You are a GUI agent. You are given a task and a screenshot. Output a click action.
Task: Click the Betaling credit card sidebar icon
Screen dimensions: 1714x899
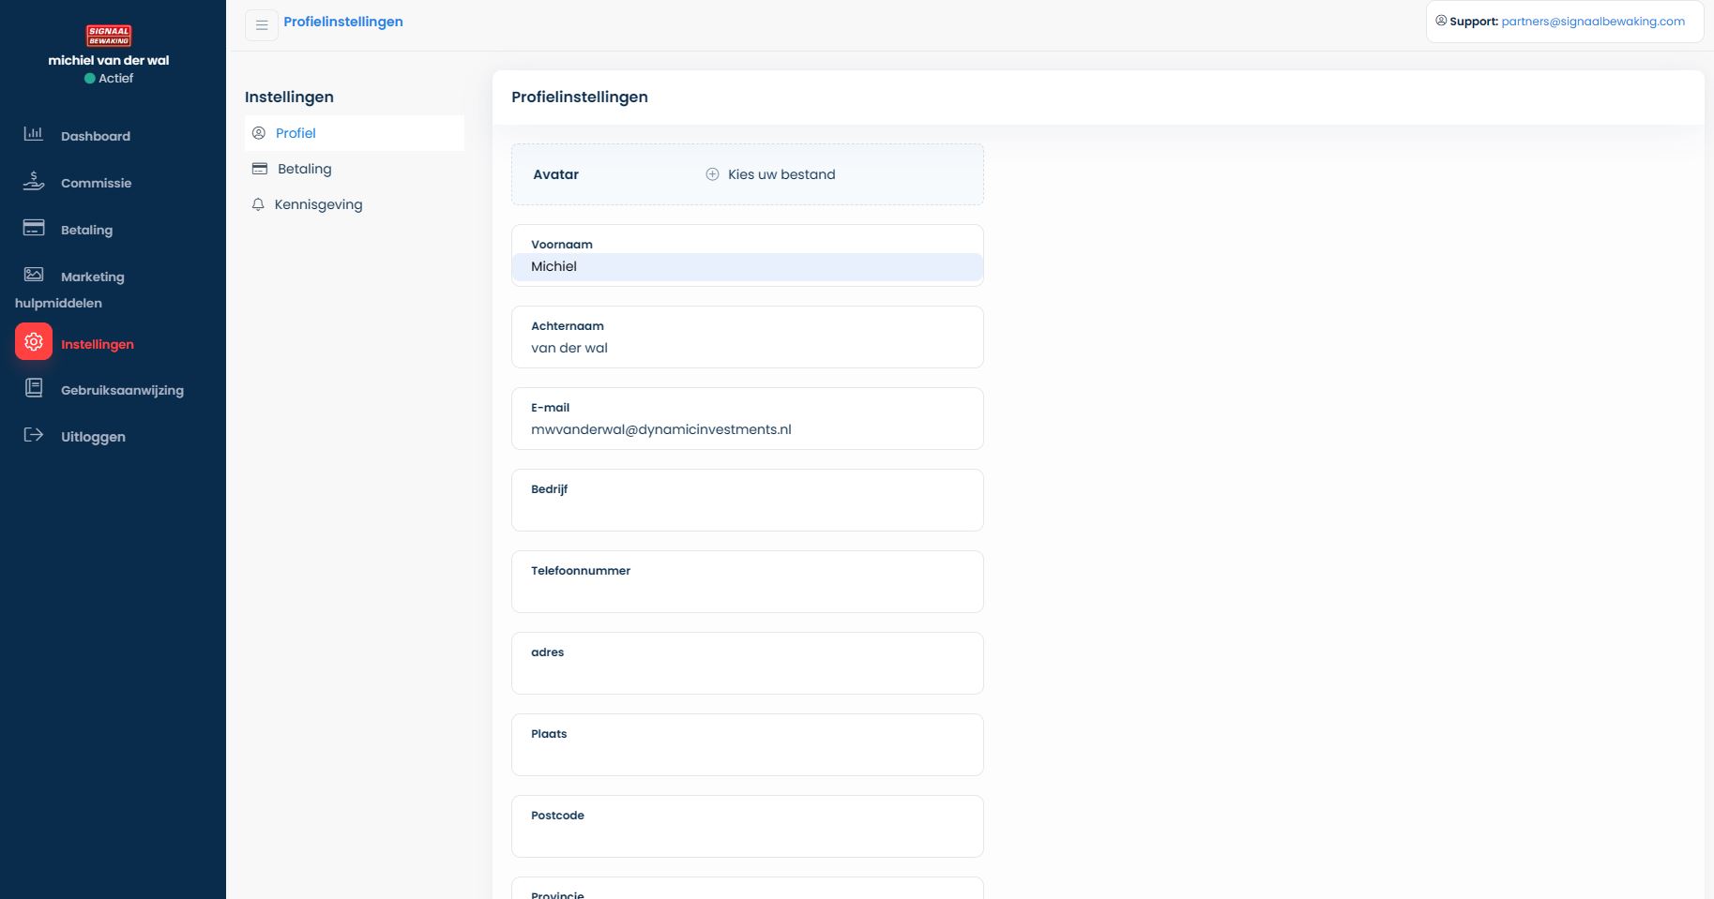tap(34, 228)
